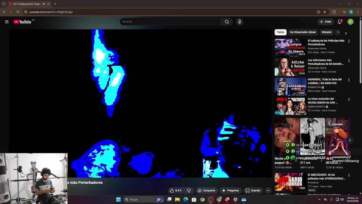The width and height of the screenshot is (362, 204).
Task: Open Microsoft Edge from taskbar
Action: (x=186, y=199)
